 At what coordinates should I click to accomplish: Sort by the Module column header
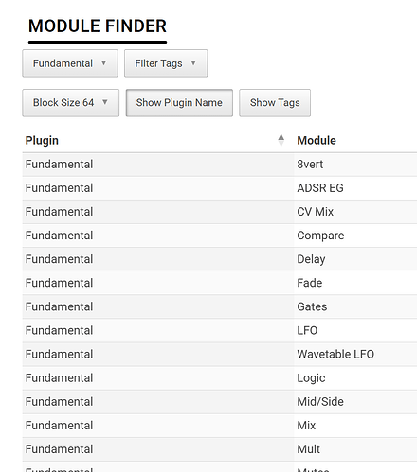(317, 141)
